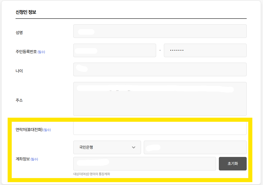This screenshot has width=263, height=185.
Task: Click the chevron arrow in bank selector
Action: point(134,147)
